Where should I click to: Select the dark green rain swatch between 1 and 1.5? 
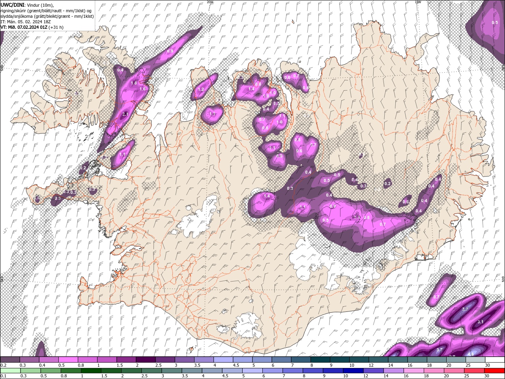click(91, 371)
